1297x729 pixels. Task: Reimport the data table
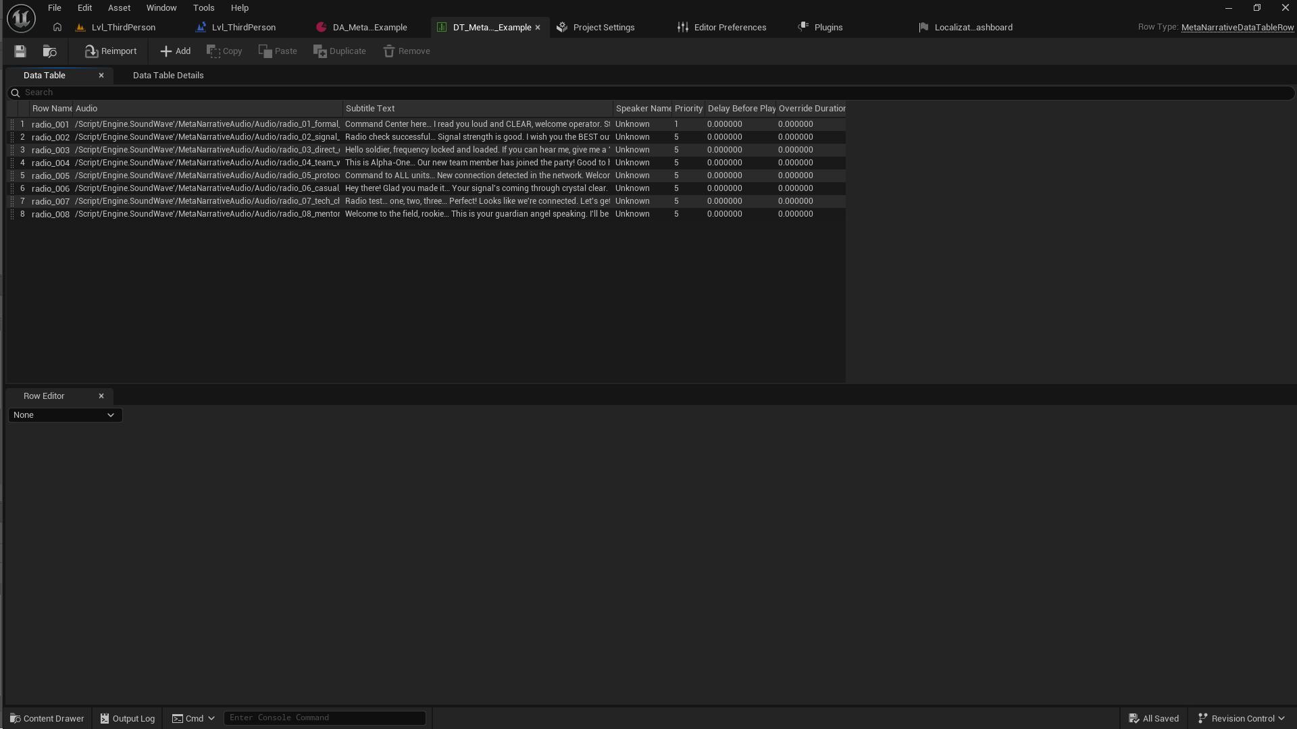[109, 51]
